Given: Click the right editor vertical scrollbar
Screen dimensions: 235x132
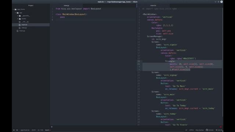Looking at the screenshot, I should click(223, 62).
